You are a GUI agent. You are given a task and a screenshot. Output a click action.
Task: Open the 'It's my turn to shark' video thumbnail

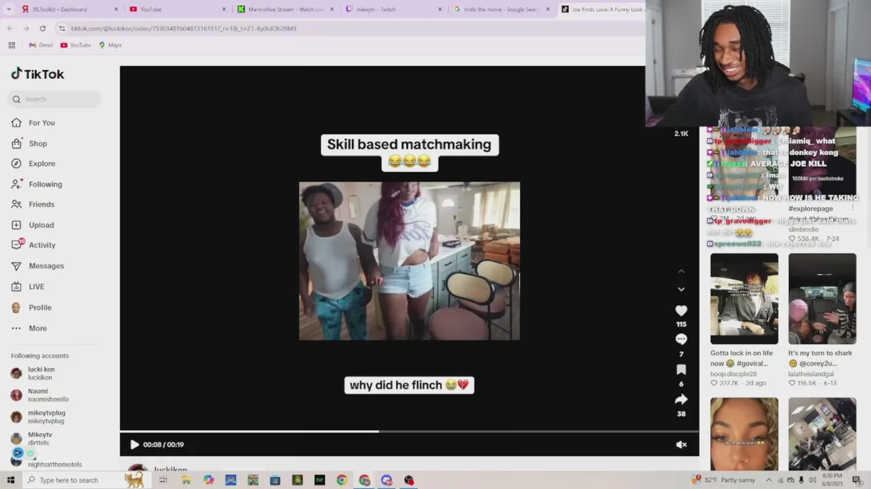point(823,299)
